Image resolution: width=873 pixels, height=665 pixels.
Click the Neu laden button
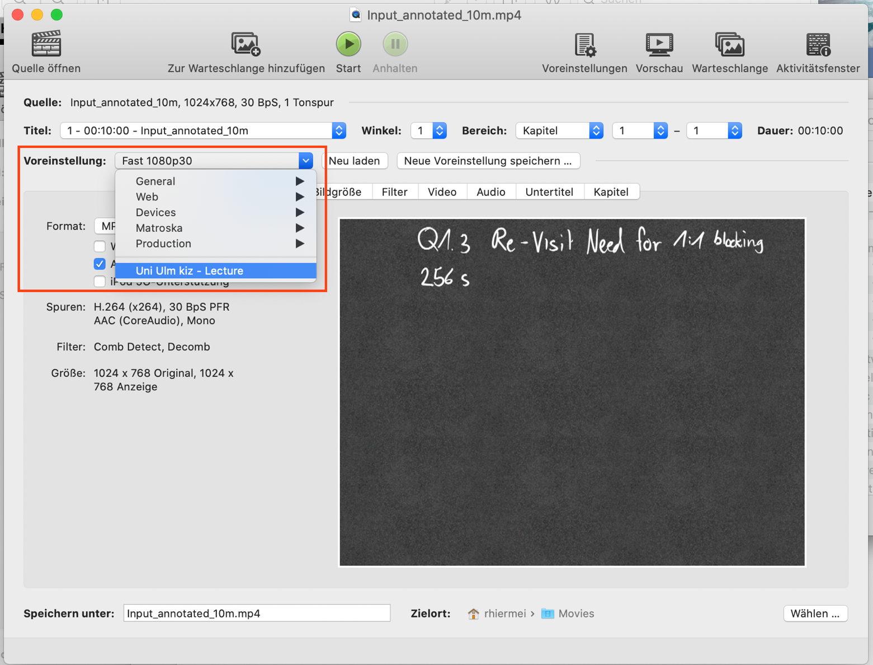point(355,161)
